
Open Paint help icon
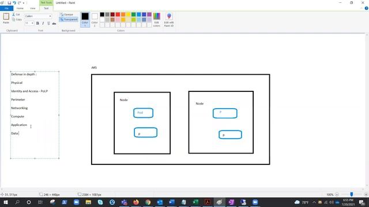pos(366,8)
